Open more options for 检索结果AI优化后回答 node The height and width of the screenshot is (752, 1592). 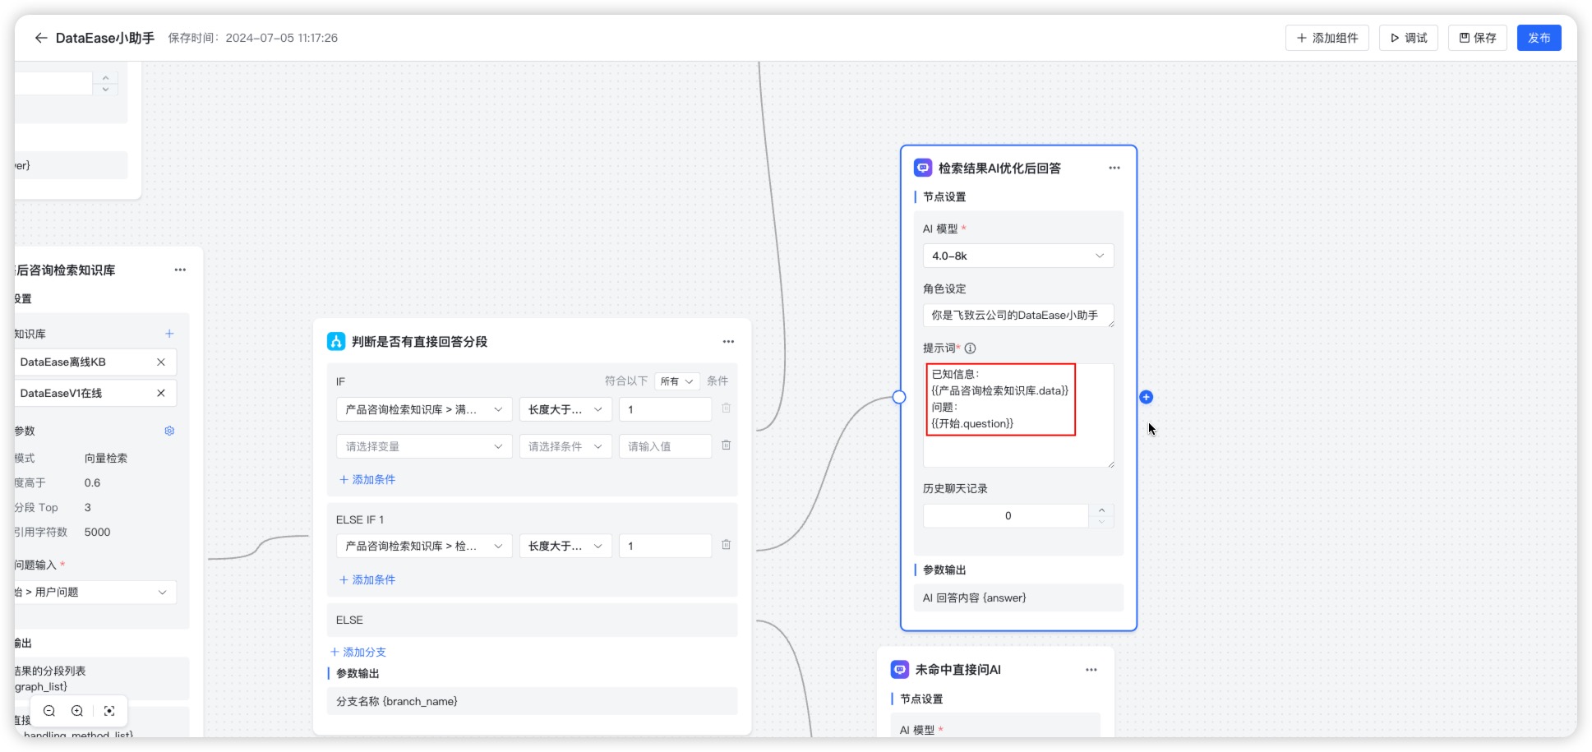pos(1114,168)
